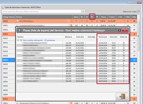Select waiting list user 102.445

coord(73,81)
